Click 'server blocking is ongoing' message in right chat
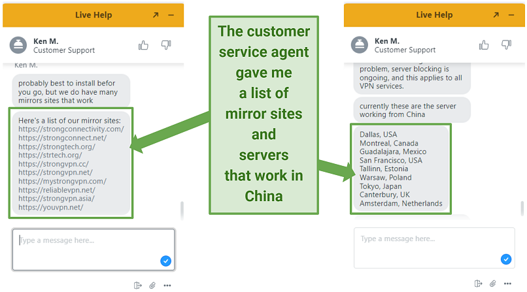Viewport: 527px width, 292px height. [x=412, y=78]
